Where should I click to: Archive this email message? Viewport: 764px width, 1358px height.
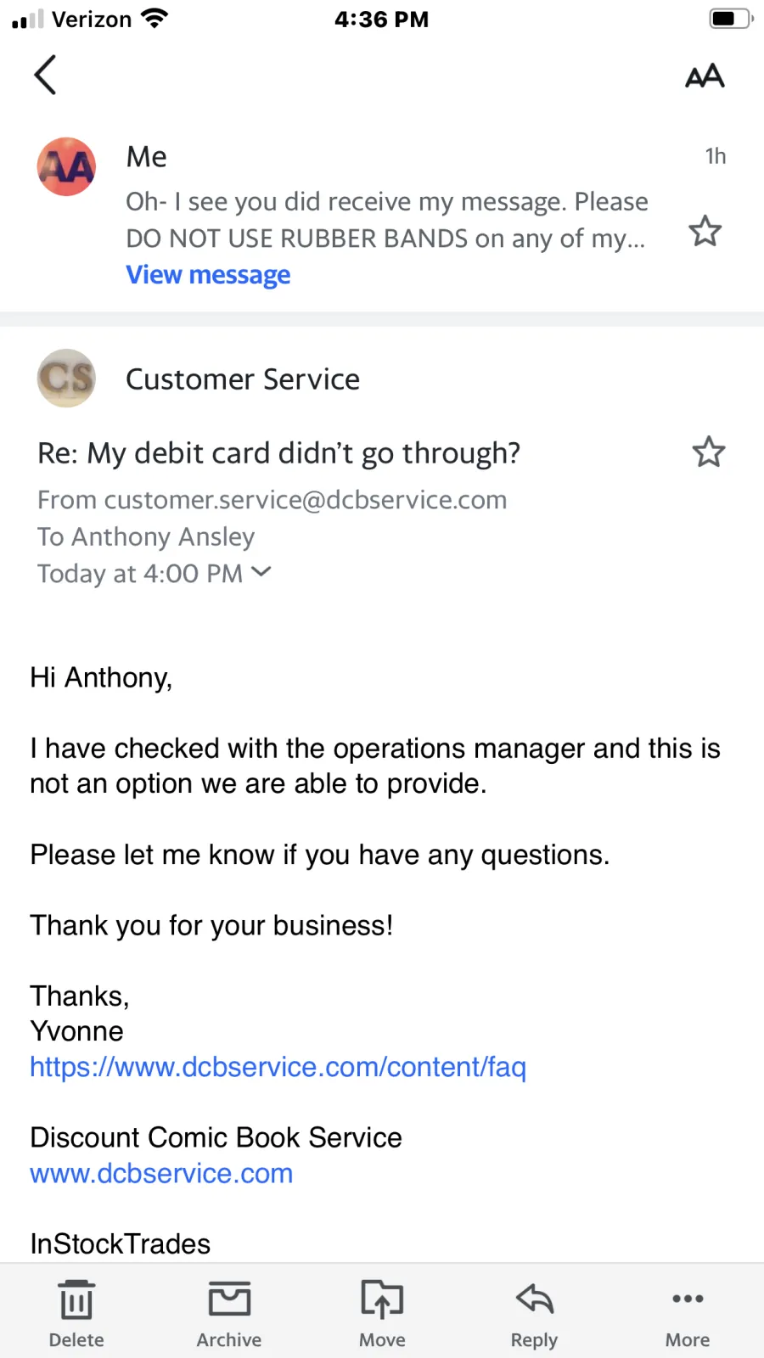pos(229,1313)
